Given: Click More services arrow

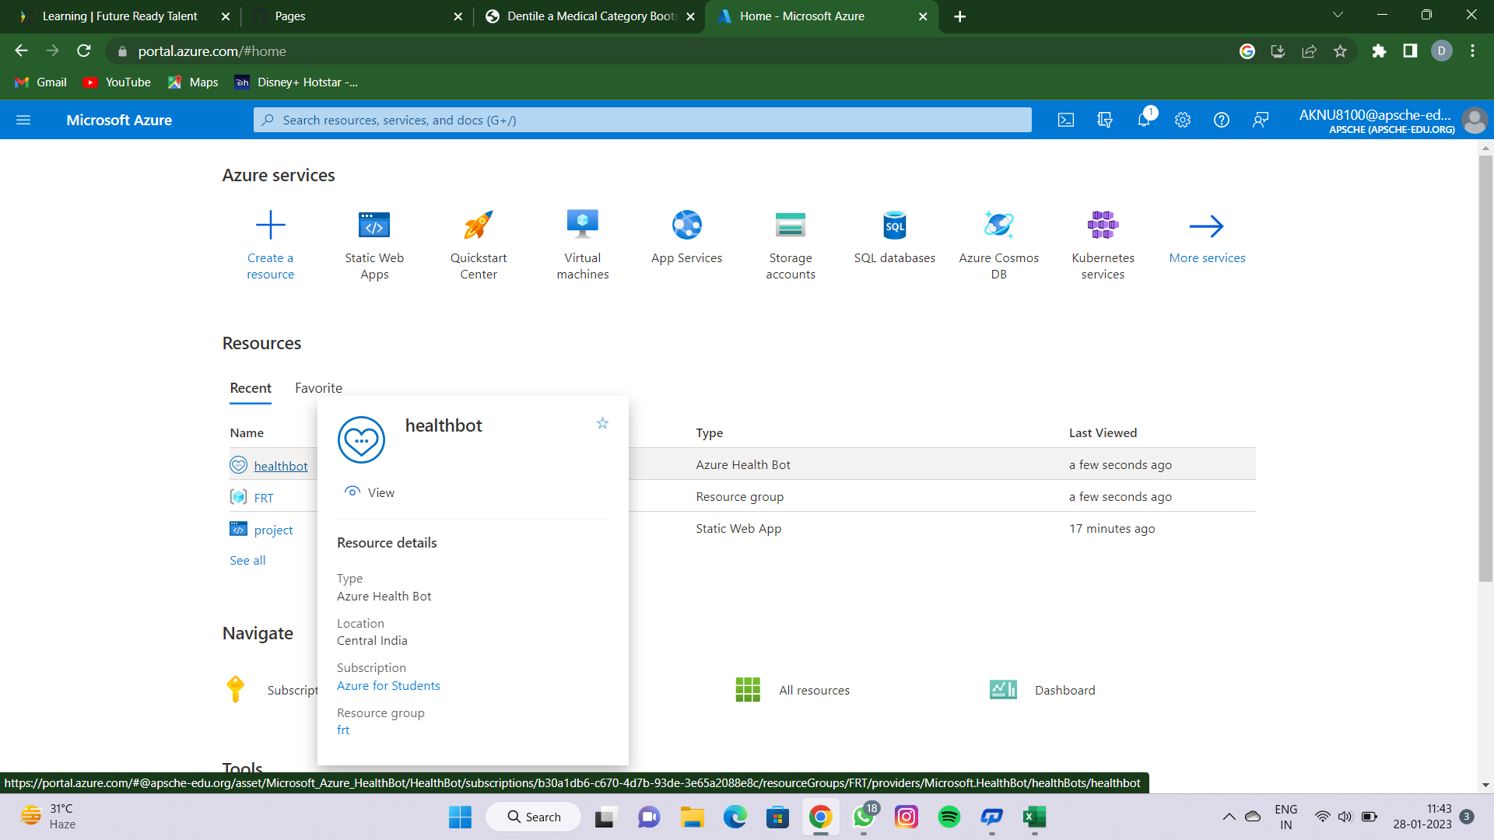Looking at the screenshot, I should point(1207,226).
